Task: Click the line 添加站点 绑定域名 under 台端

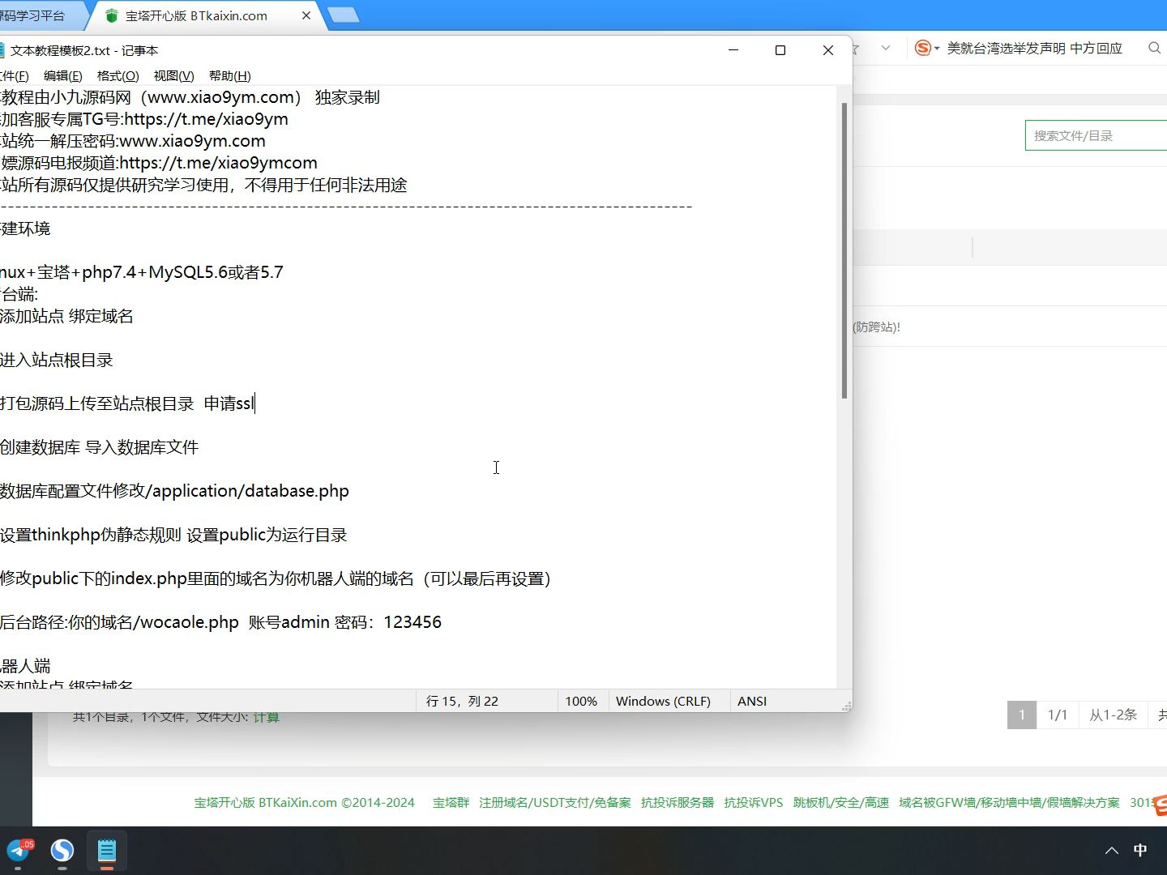Action: [66, 316]
